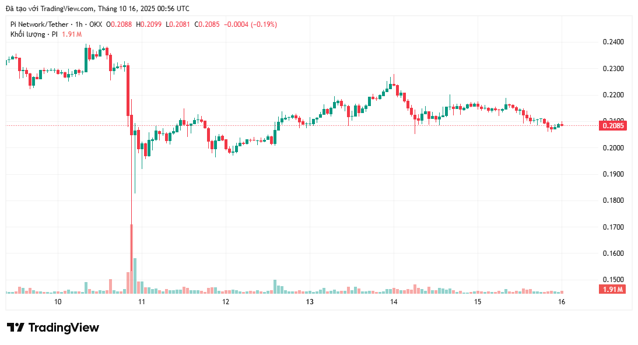Click the closing value C0.2085 in legend
The height and width of the screenshot is (345, 638).
209,24
